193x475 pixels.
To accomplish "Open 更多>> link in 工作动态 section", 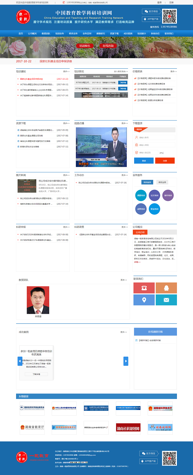I will click(124, 175).
